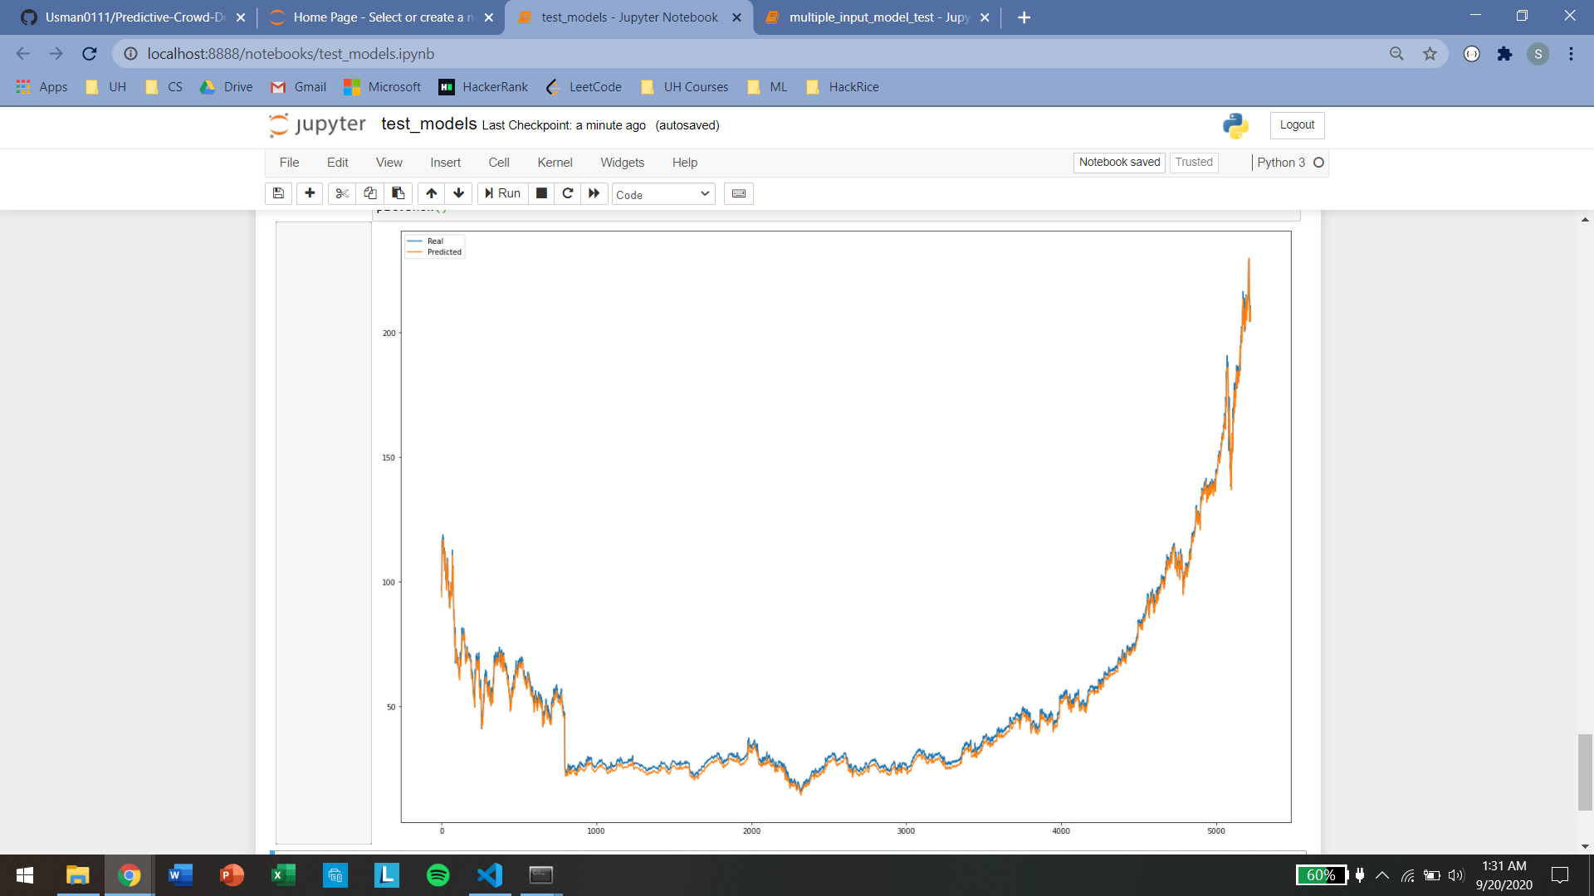Interrupt the kernel with stop icon
Viewport: 1594px width, 896px height.
(541, 193)
